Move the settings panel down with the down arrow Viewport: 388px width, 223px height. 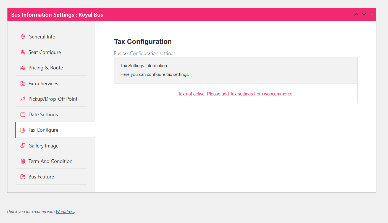pos(364,14)
